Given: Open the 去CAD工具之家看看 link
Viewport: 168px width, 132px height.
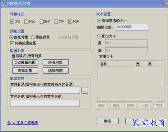Looking at the screenshot, I should [22, 123].
